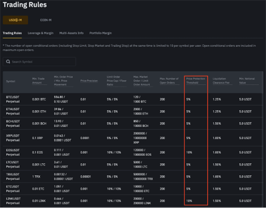Open the Leverage & Margin tab
The width and height of the screenshot is (266, 208).
[x=40, y=33]
